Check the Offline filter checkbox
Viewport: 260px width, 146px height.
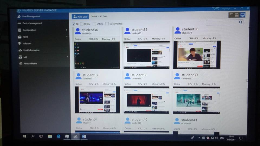(x=94, y=24)
